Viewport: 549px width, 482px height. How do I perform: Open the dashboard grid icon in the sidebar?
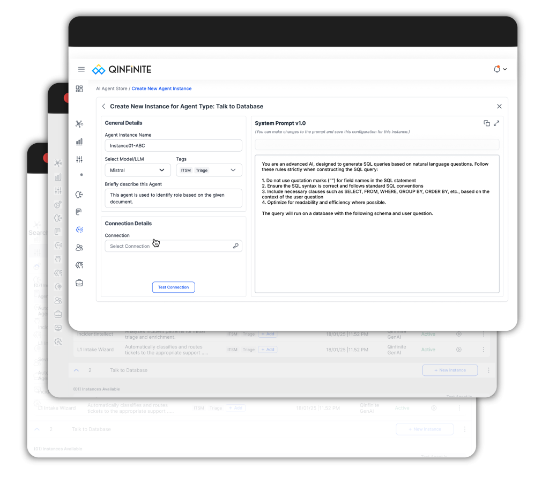(x=79, y=88)
